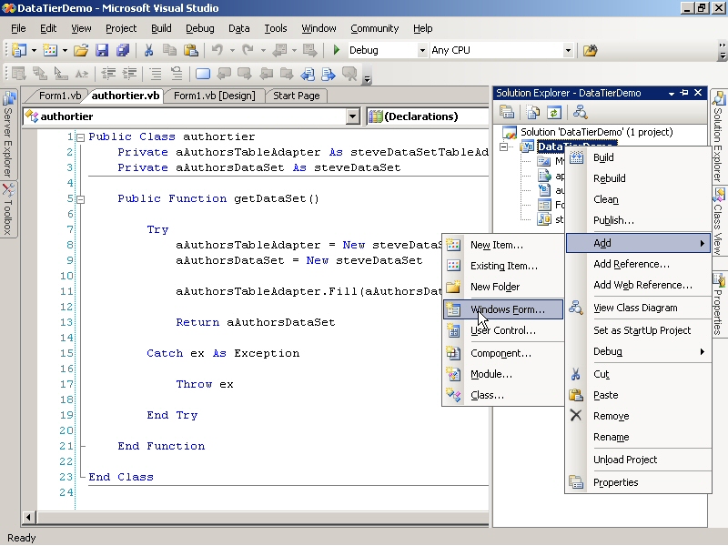Save the current file via floppy icon
This screenshot has width=728, height=546.
tap(102, 50)
